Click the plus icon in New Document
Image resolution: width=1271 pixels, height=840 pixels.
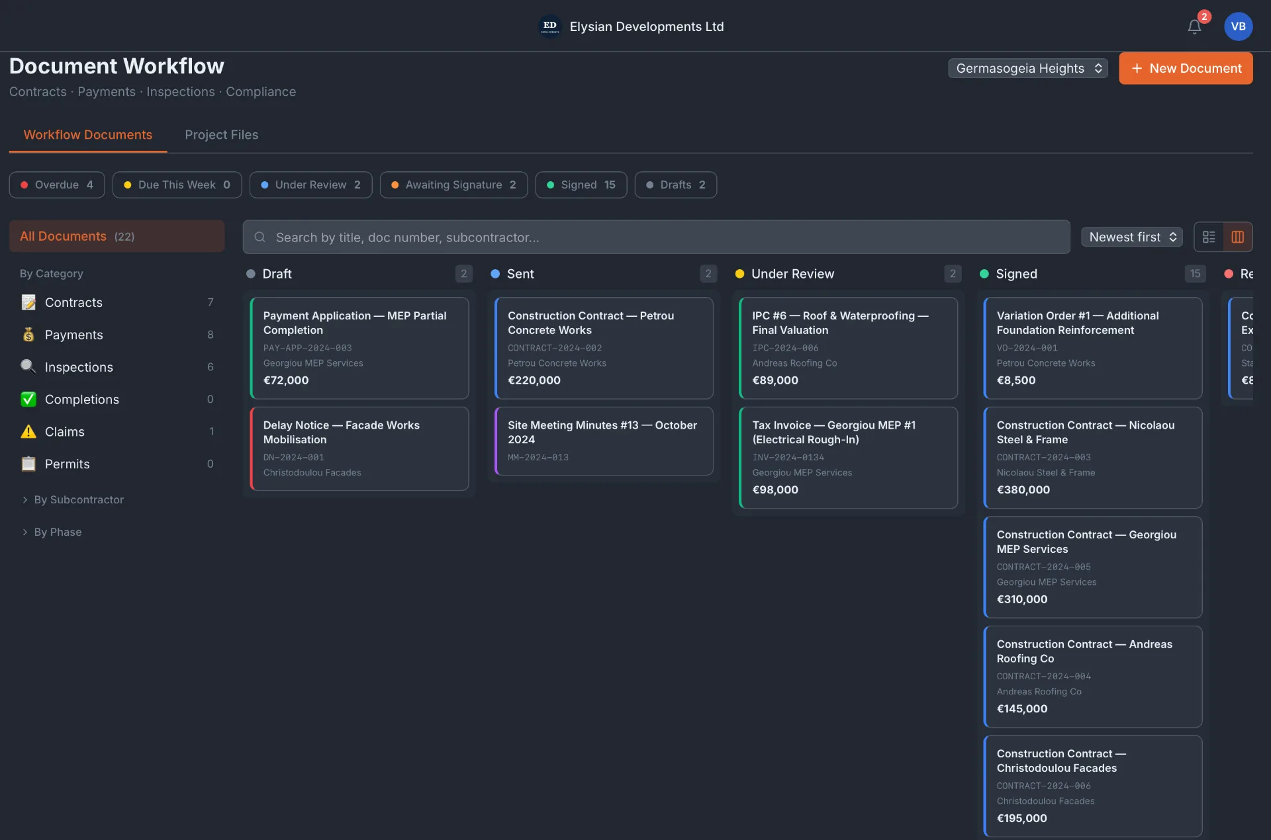pos(1137,68)
